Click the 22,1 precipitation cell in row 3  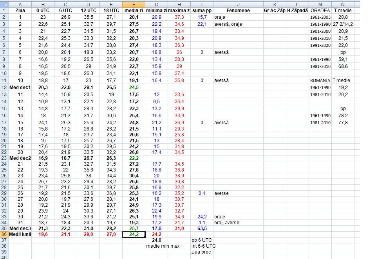tap(202, 24)
